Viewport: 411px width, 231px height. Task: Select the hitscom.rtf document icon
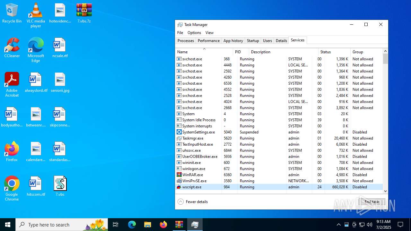coord(36,187)
